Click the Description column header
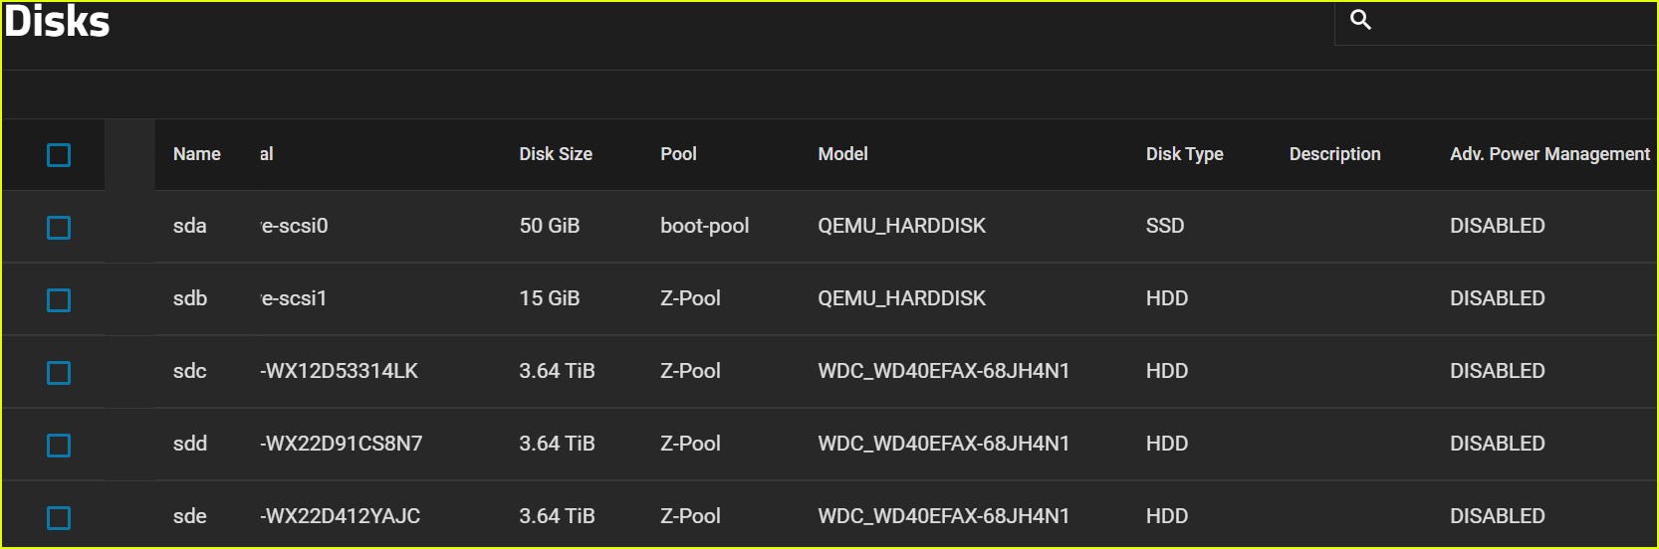This screenshot has width=1659, height=549. 1334,154
